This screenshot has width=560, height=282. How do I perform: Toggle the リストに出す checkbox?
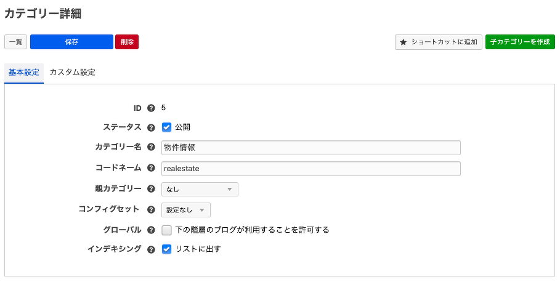166,249
